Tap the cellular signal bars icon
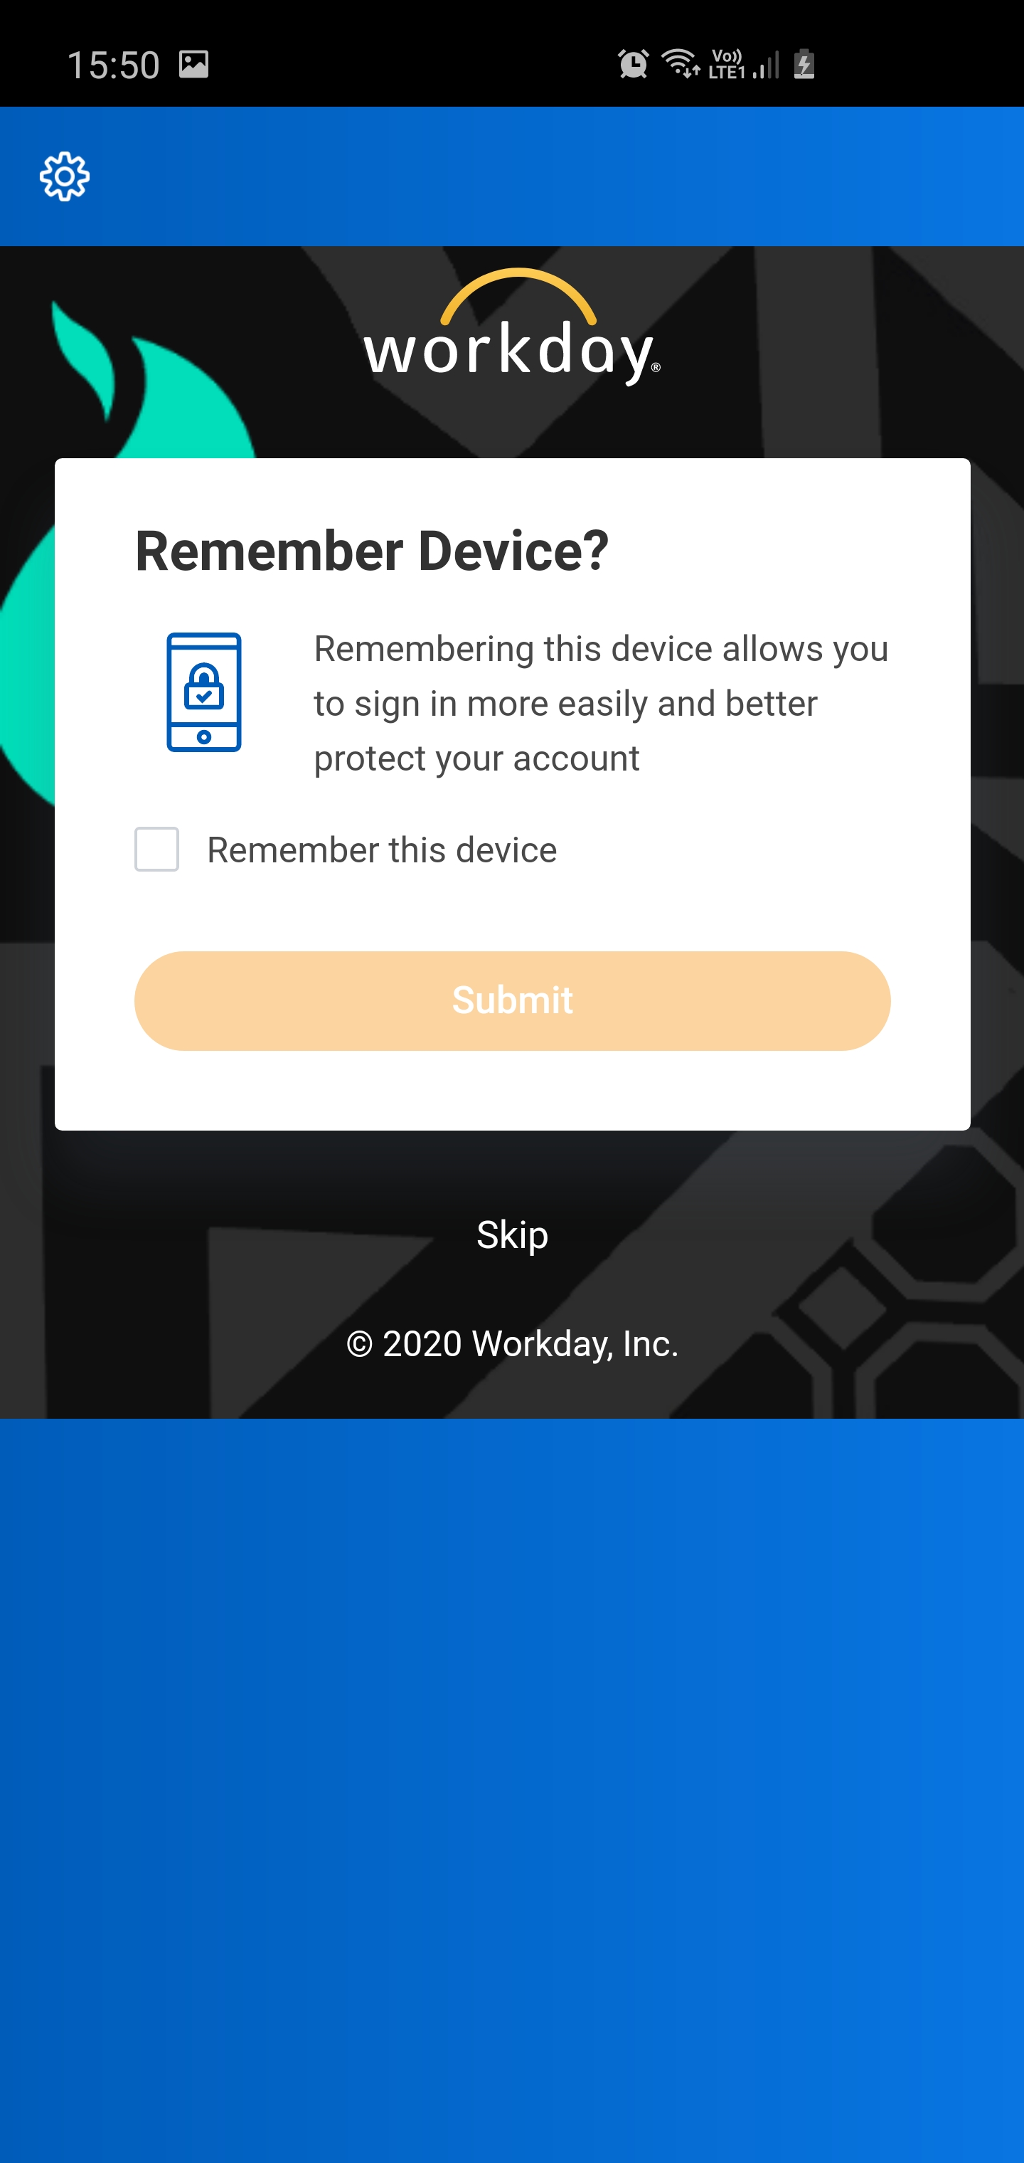 point(765,64)
